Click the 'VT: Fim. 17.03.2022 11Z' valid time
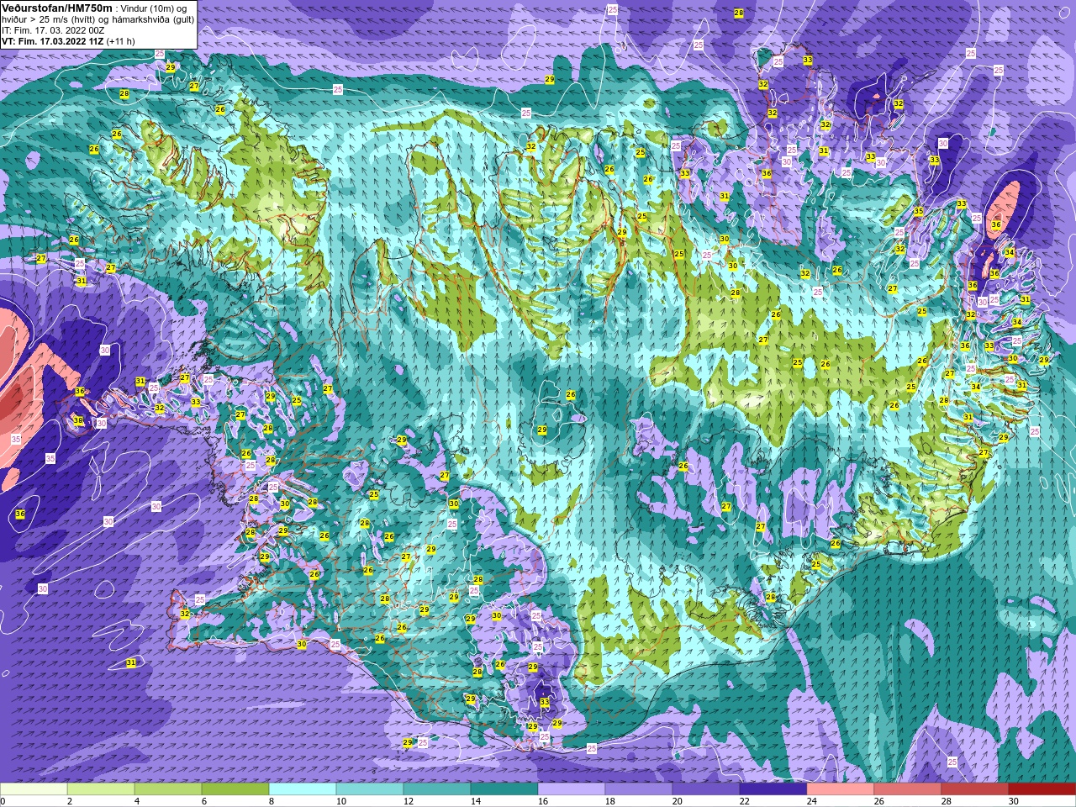The height and width of the screenshot is (807, 1076). pyautogui.click(x=53, y=40)
